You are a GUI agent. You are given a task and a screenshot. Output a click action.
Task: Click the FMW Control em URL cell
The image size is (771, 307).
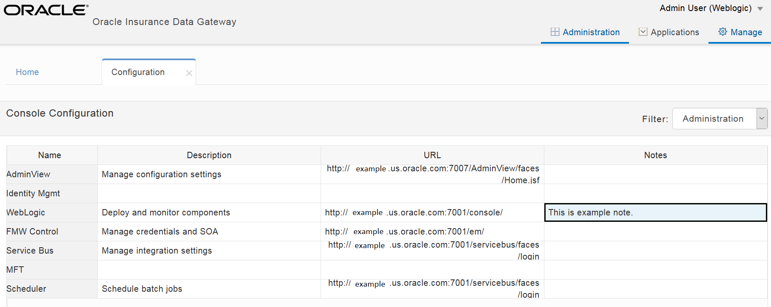[432, 232]
